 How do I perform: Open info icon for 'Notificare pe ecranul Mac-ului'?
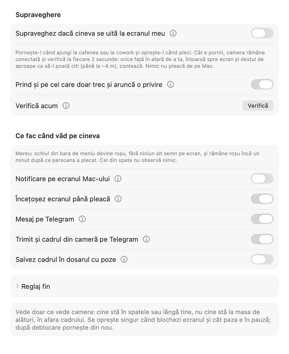pos(118,179)
